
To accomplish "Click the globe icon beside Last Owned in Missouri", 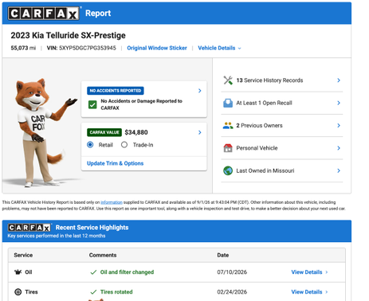I will click(228, 170).
